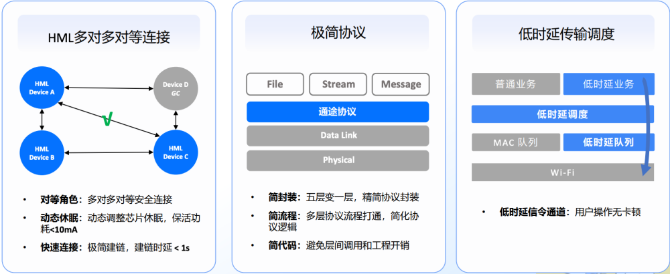Click the 低时延业务 blue block

point(608,84)
